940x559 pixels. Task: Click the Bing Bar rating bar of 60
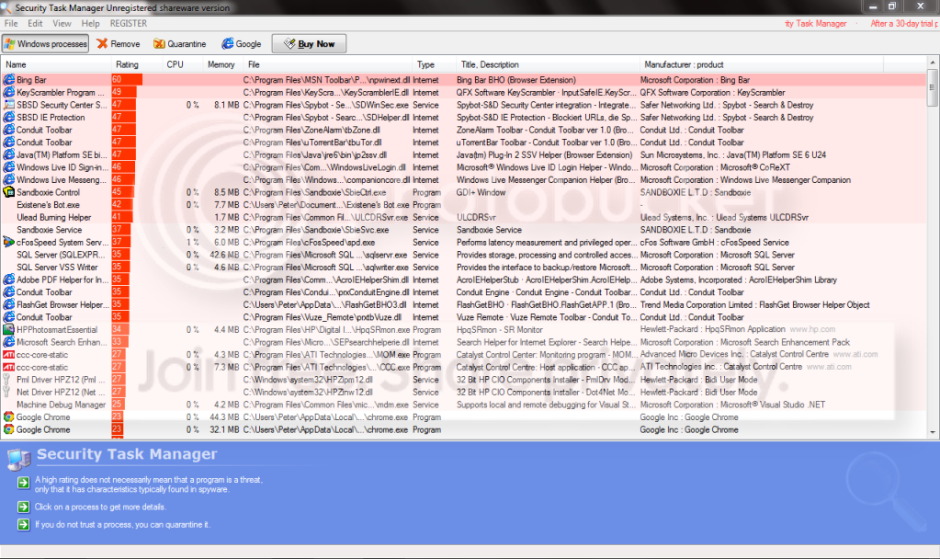click(x=127, y=80)
